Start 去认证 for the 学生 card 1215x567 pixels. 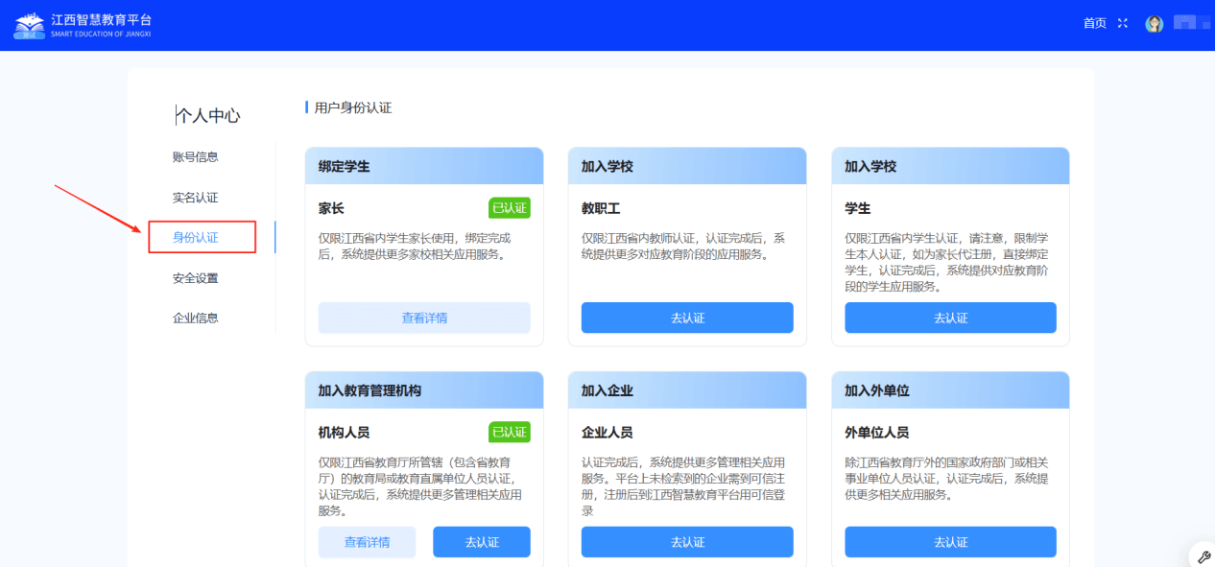(950, 318)
